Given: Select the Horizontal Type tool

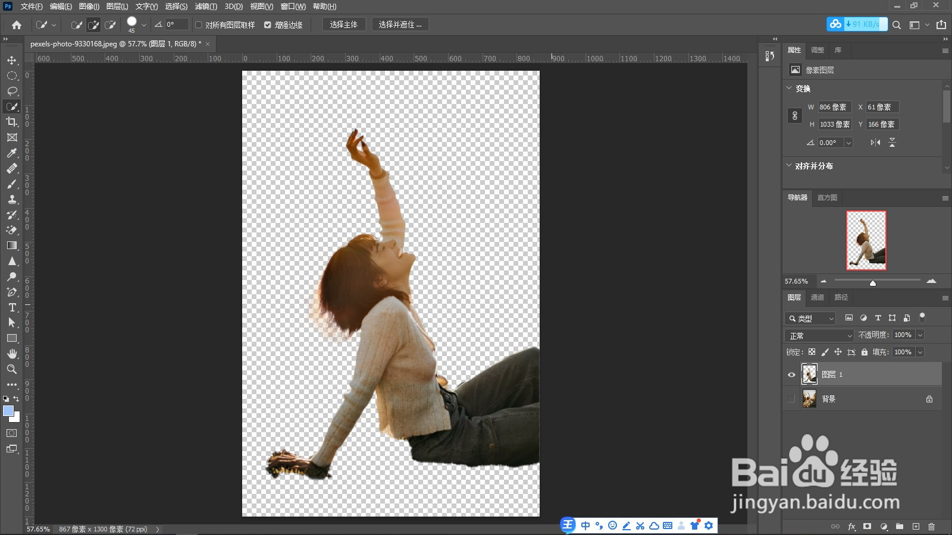Looking at the screenshot, I should [12, 307].
